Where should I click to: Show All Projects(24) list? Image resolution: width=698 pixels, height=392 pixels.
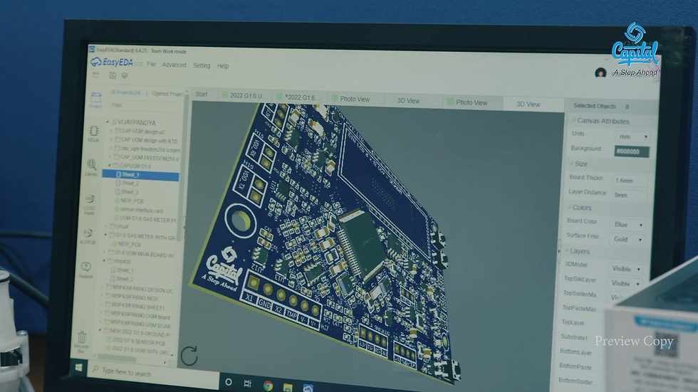[x=125, y=92]
